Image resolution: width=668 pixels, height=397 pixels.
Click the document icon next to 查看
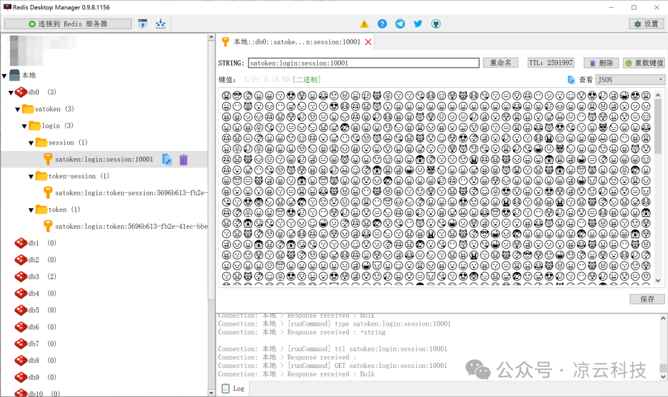click(572, 80)
